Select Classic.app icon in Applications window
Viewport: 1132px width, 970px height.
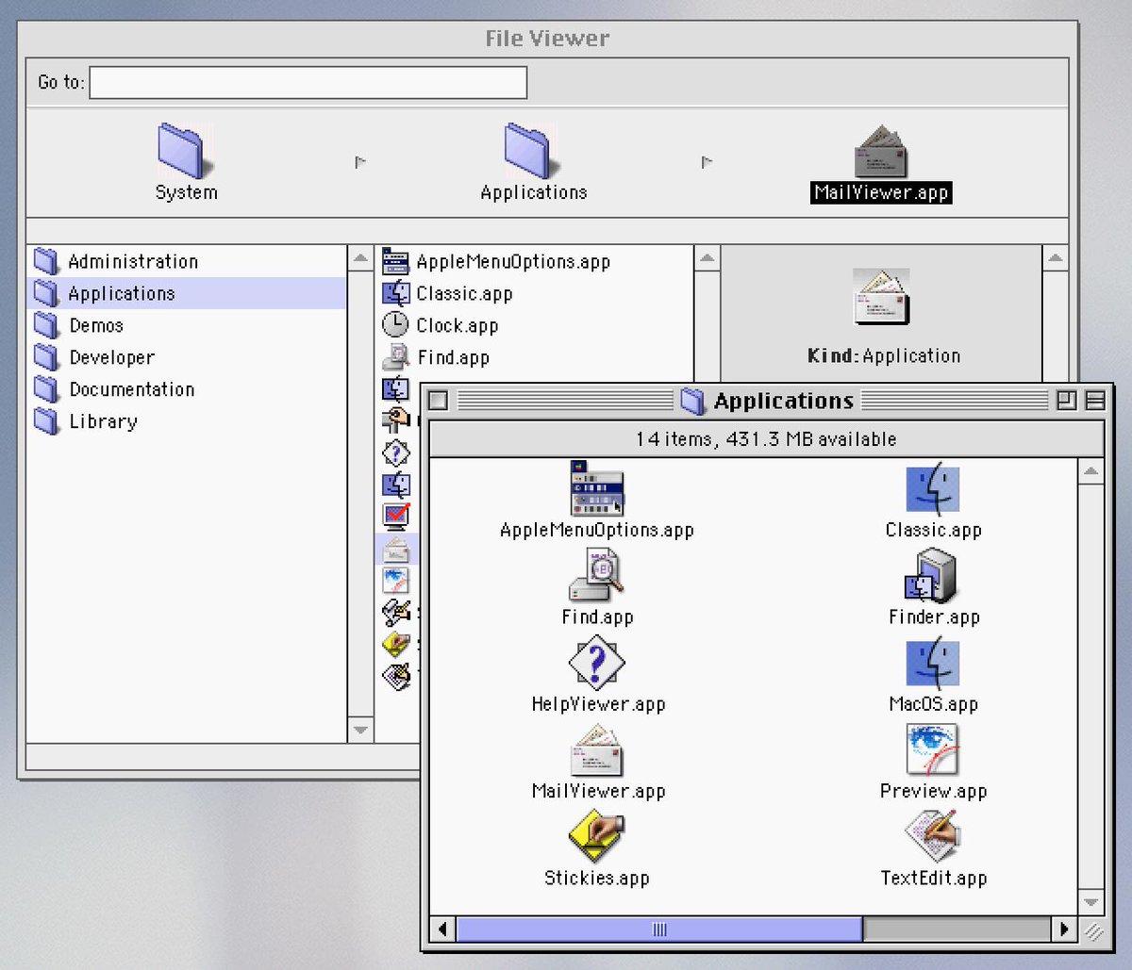point(933,488)
